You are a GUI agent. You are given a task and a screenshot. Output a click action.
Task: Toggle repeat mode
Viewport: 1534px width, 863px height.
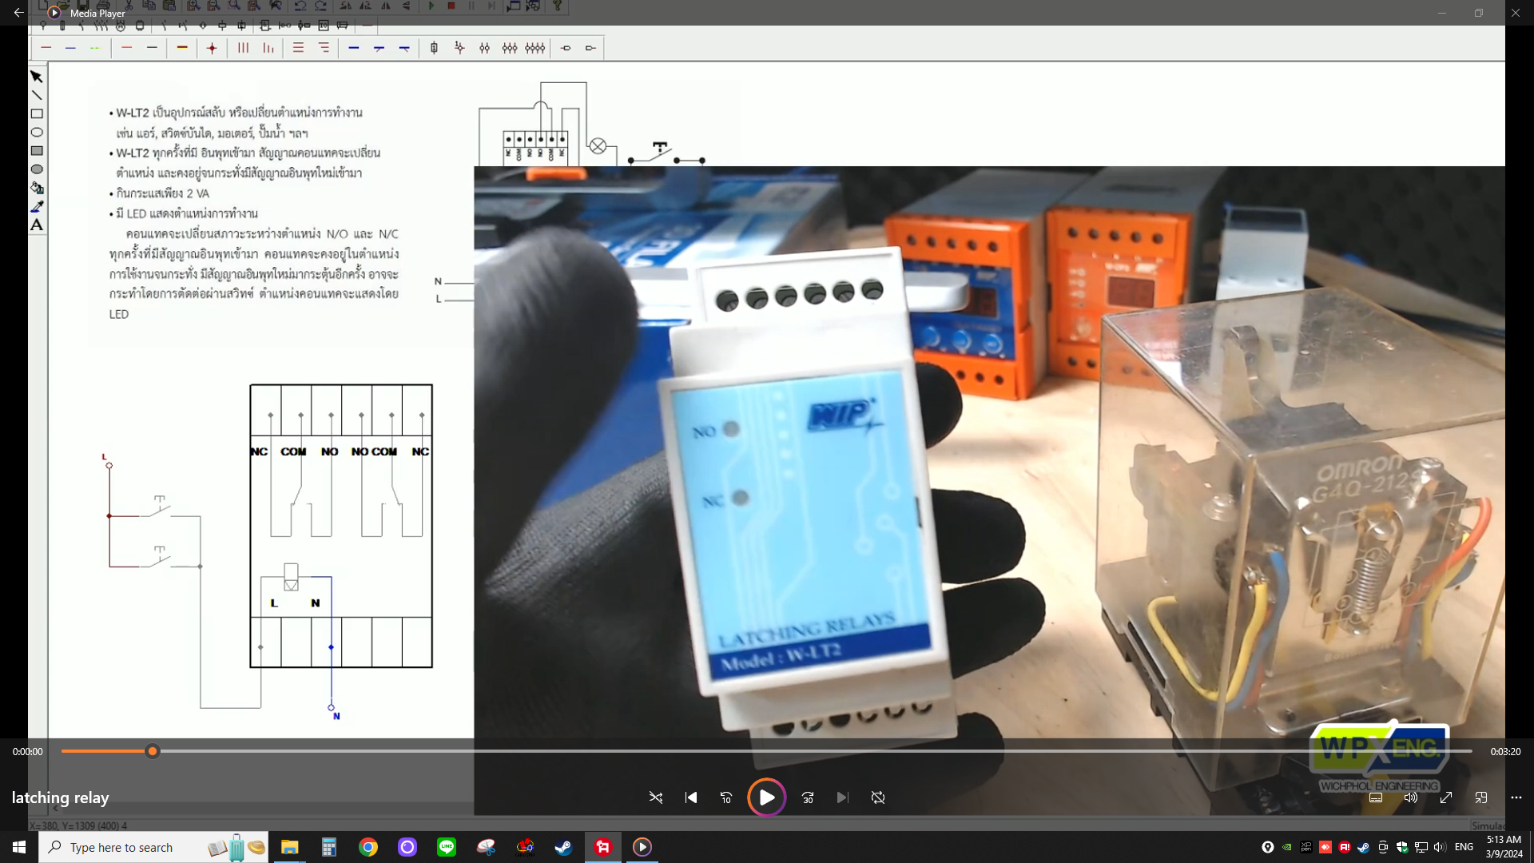(x=878, y=797)
